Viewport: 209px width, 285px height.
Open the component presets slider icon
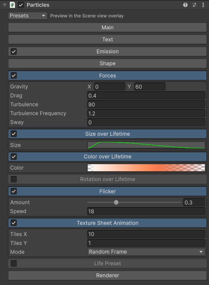pyautogui.click(x=194, y=5)
